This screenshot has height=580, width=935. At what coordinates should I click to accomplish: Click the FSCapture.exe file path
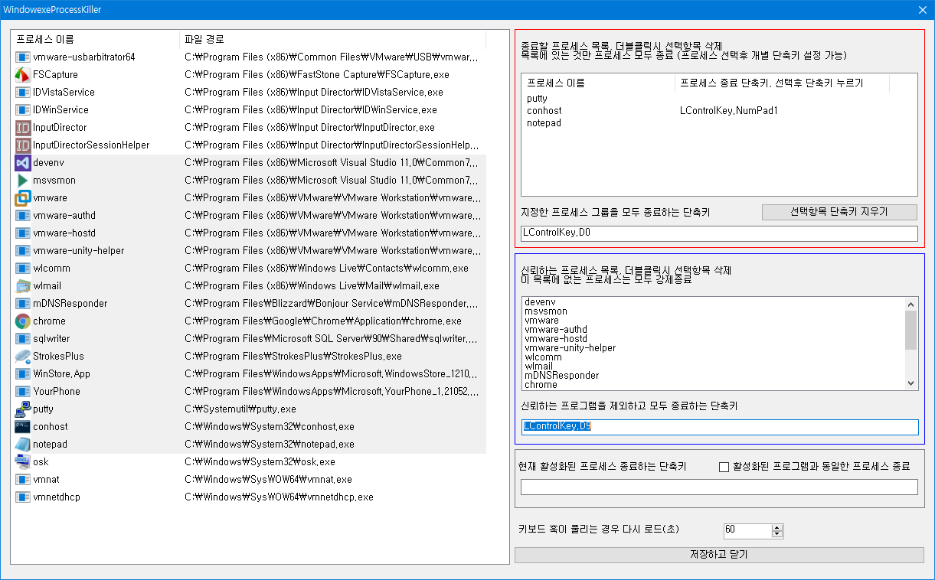pos(317,75)
